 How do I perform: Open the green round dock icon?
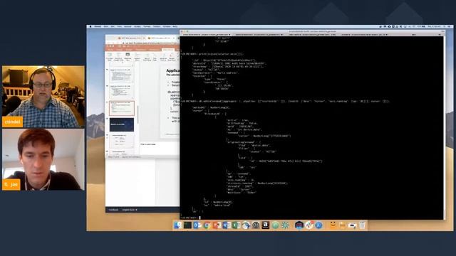click(x=275, y=225)
